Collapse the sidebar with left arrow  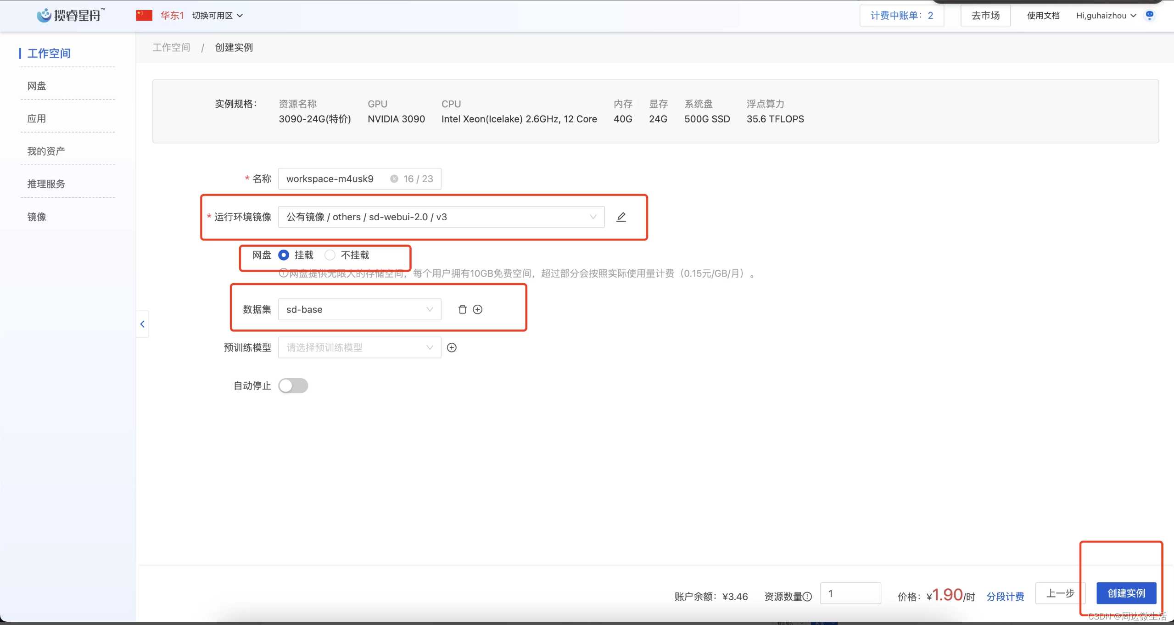pos(142,324)
